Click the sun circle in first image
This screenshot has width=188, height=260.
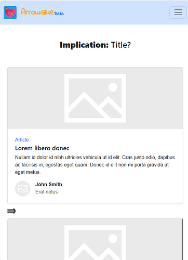pyautogui.click(x=113, y=87)
